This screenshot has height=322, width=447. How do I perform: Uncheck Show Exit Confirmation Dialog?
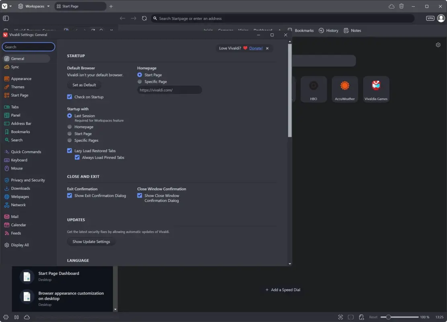[x=70, y=195]
